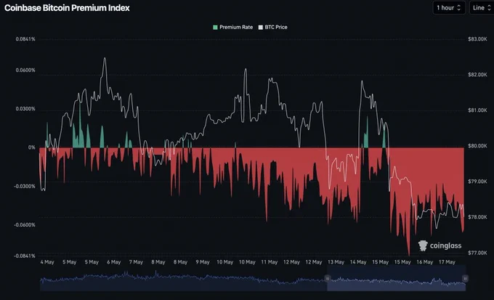Click the 14 May date label
This screenshot has width=494, height=300.
tap(358, 262)
